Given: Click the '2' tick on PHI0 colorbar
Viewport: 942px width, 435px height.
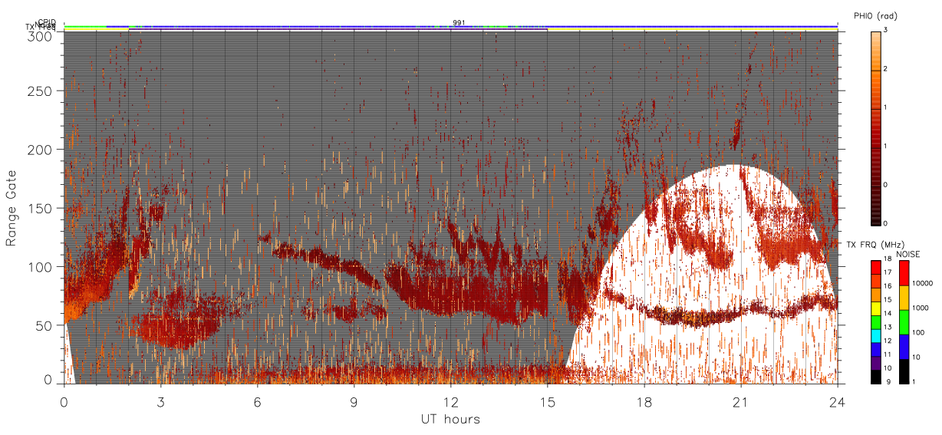Looking at the screenshot, I should point(887,70).
